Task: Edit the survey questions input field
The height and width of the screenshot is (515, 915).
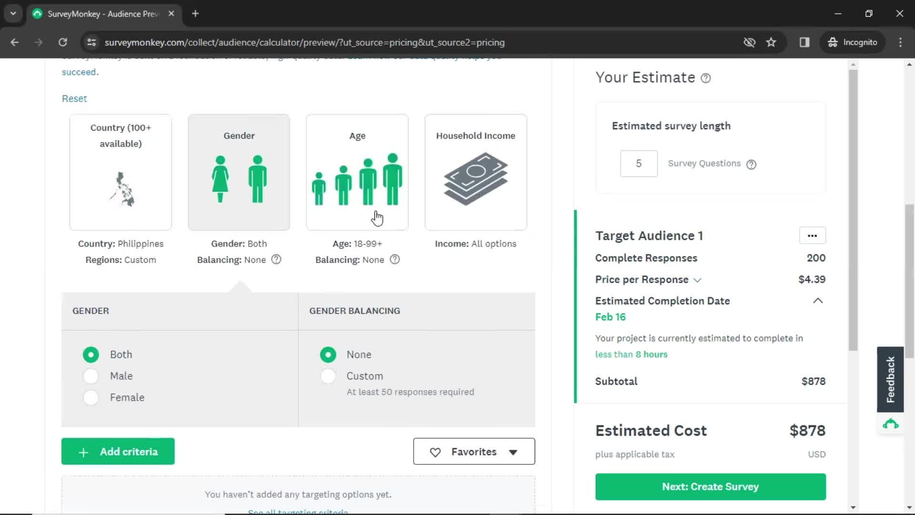Action: pyautogui.click(x=639, y=164)
